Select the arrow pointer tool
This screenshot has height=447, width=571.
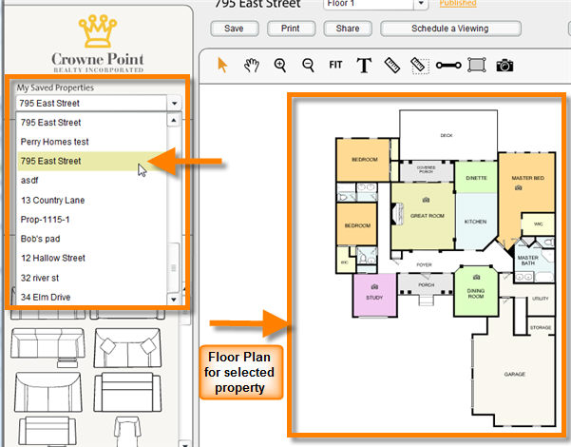coord(223,65)
